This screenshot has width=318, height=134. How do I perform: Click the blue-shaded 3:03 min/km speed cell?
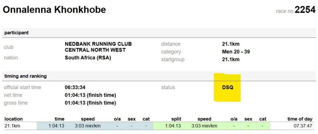(x=88, y=126)
